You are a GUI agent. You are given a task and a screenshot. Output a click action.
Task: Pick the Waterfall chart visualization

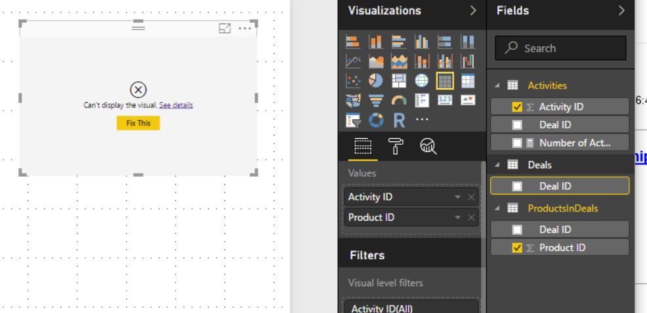click(468, 62)
